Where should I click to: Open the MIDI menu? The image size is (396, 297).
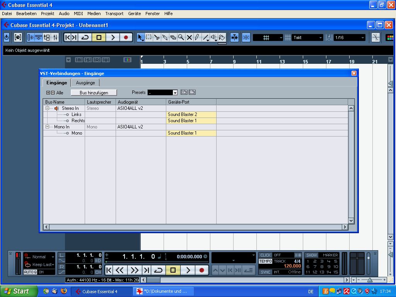pos(78,14)
